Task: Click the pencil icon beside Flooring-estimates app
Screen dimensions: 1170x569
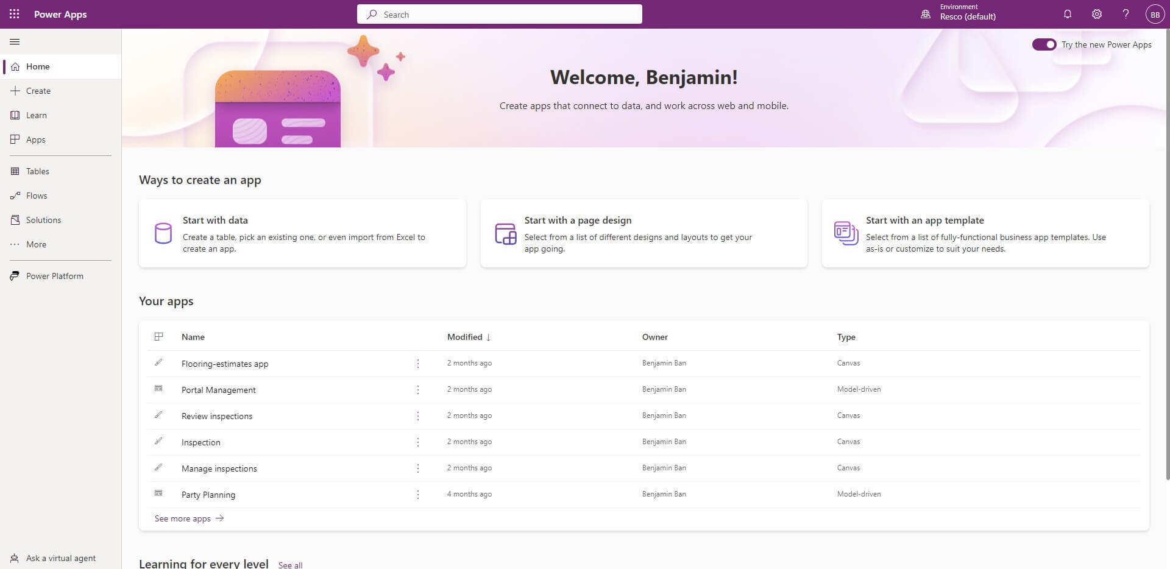Action: 158,362
